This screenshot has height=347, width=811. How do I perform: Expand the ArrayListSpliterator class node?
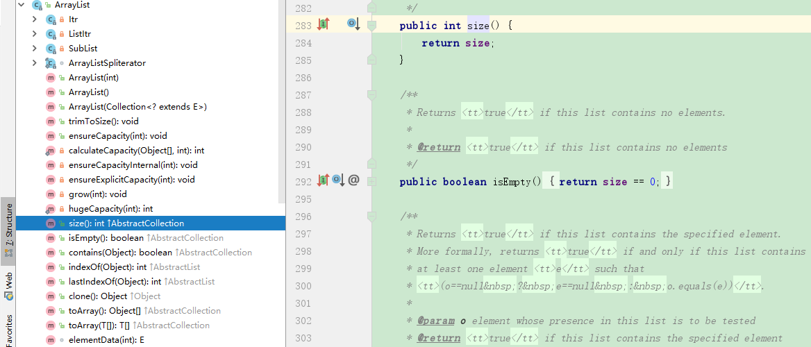tap(35, 63)
